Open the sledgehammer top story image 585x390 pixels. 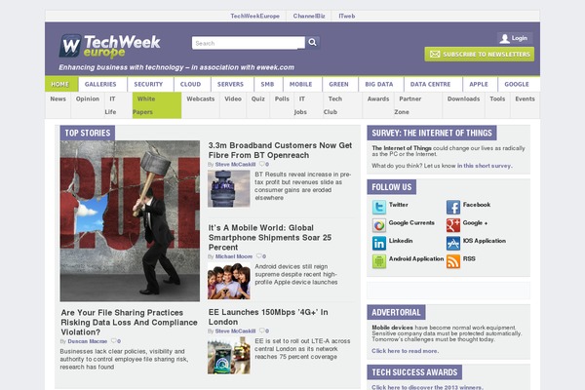(x=130, y=221)
